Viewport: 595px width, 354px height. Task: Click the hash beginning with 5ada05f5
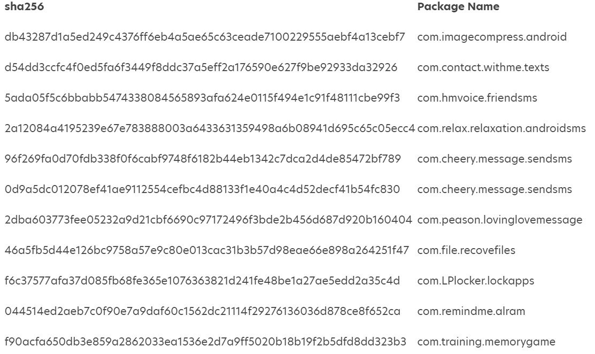coord(202,98)
